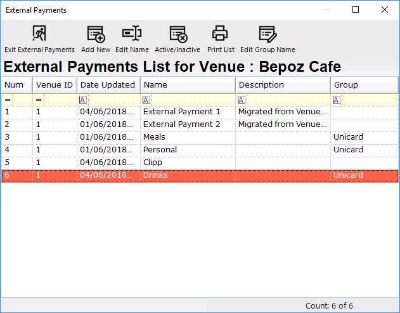
Task: Click the Add New payment icon
Action: (x=96, y=34)
